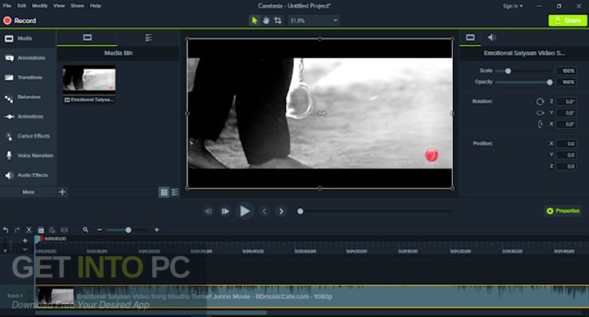
Task: Open Voice Narration in the sidebar
Action: [28, 156]
